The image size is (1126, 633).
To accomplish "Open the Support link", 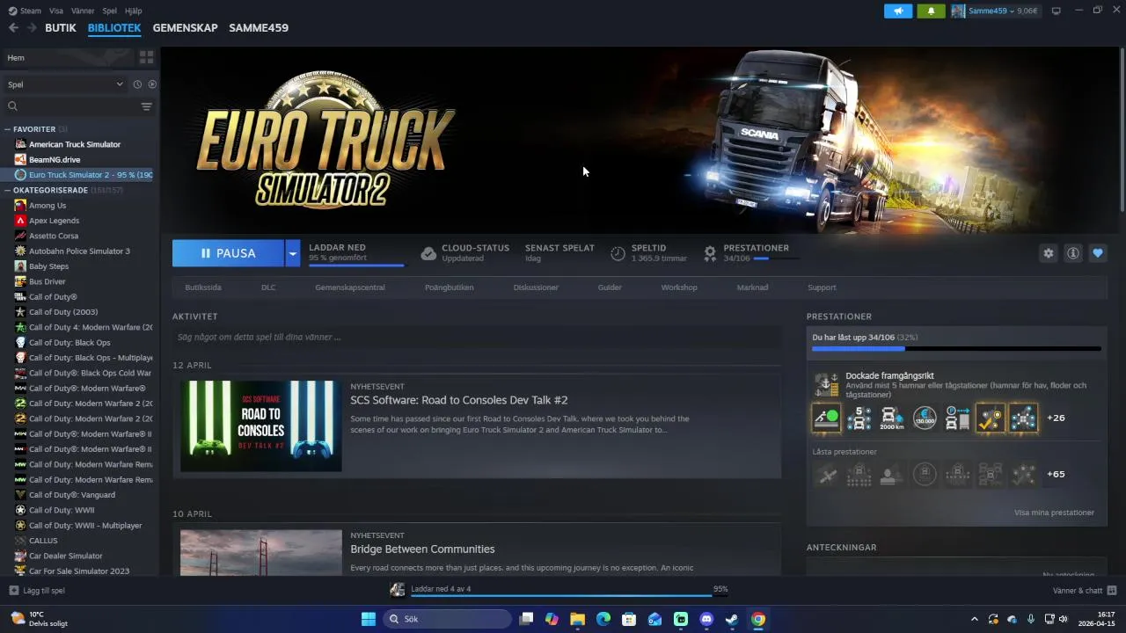I will pyautogui.click(x=822, y=287).
